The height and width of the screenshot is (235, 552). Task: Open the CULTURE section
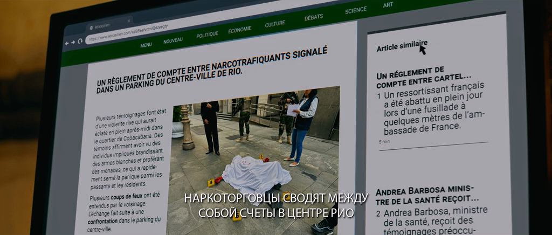pyautogui.click(x=275, y=24)
